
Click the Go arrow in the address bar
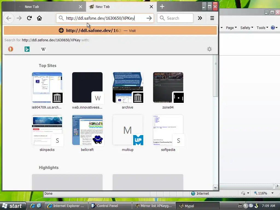coord(149,18)
